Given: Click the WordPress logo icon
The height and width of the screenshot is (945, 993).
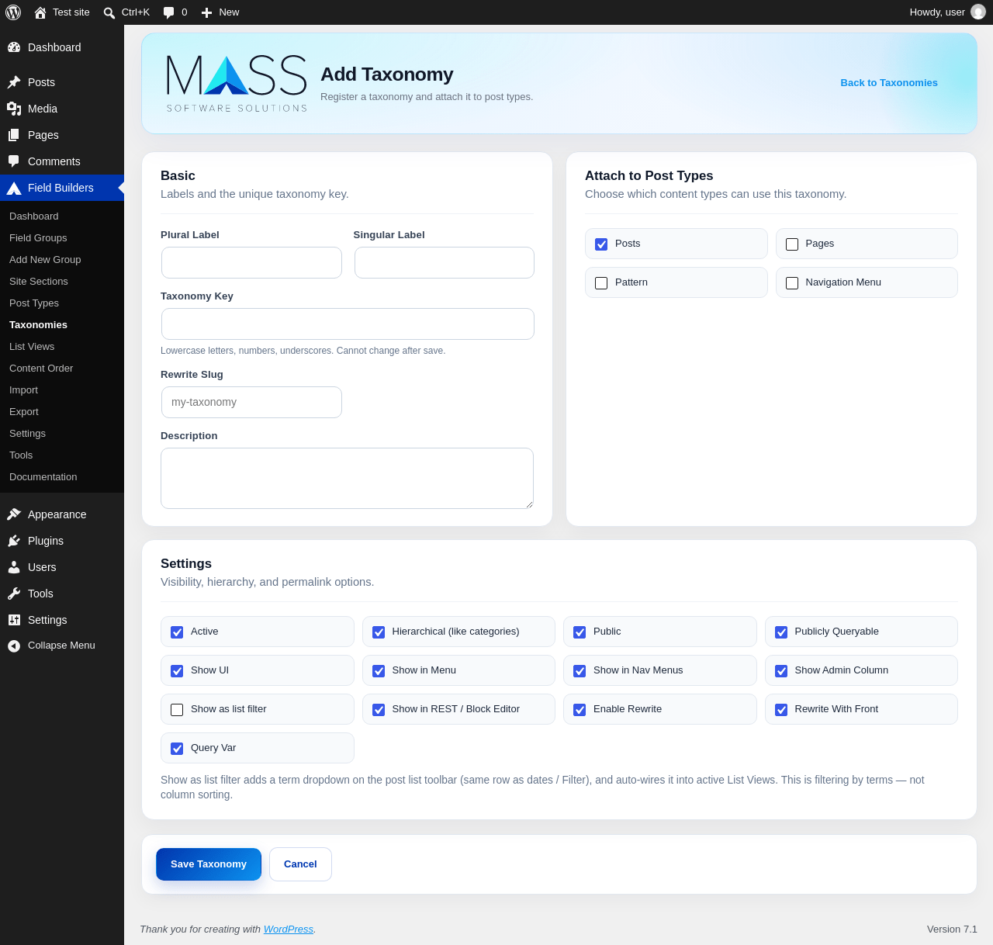Looking at the screenshot, I should tap(13, 12).
